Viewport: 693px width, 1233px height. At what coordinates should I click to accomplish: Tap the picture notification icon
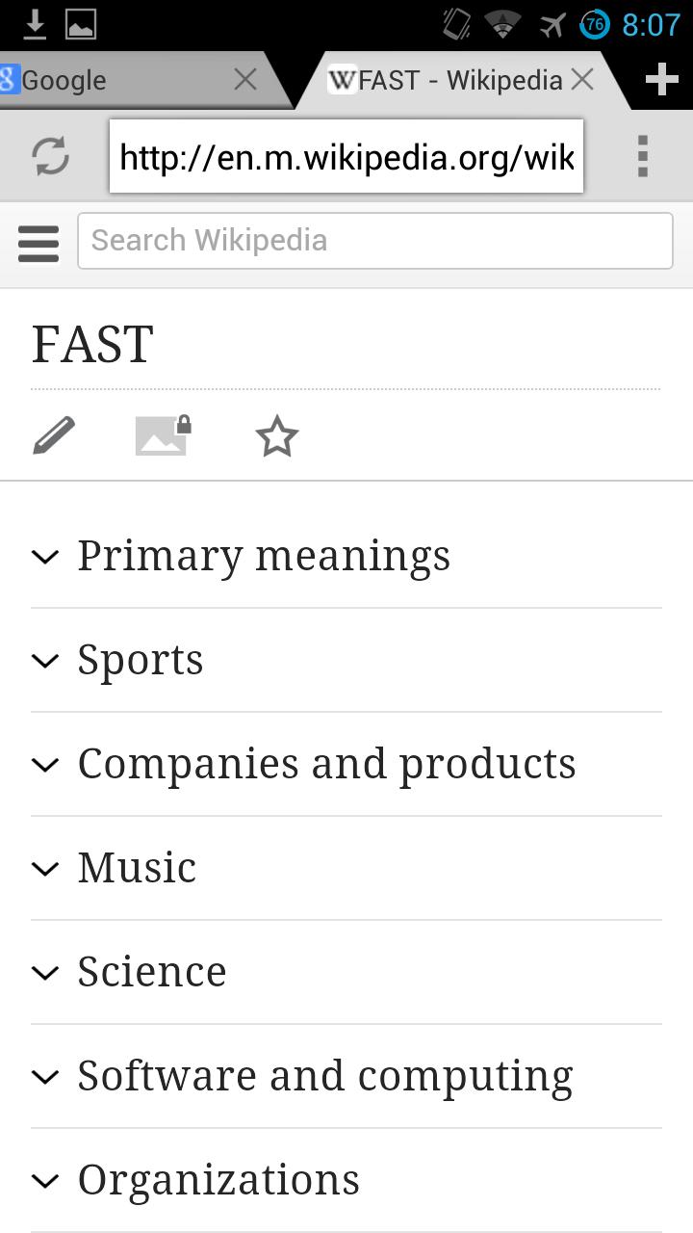[x=81, y=24]
